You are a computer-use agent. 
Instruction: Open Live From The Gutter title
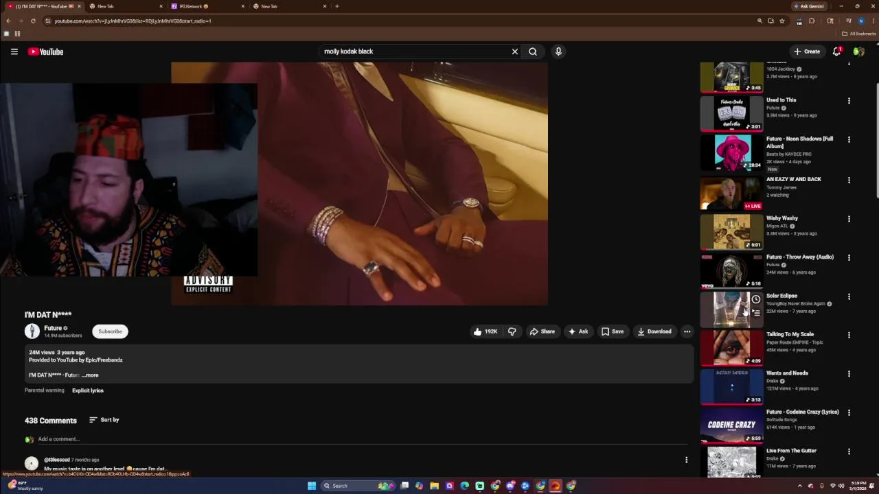point(791,451)
